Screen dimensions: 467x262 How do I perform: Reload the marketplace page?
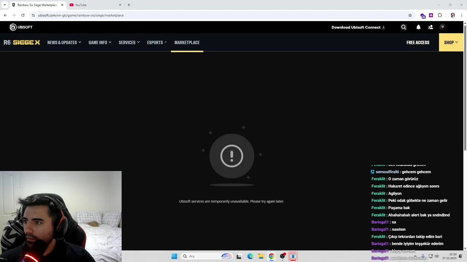tap(23, 15)
